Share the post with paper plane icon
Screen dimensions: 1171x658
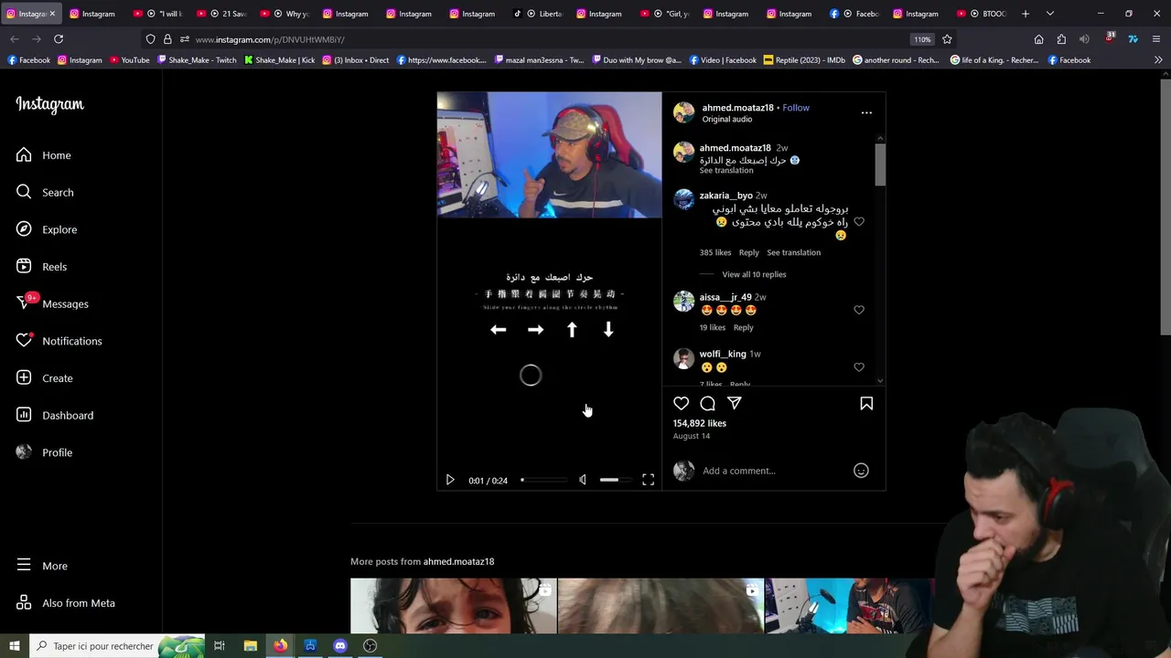734,403
